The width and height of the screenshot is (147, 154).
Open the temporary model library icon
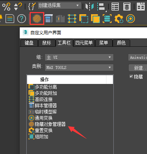60,19
